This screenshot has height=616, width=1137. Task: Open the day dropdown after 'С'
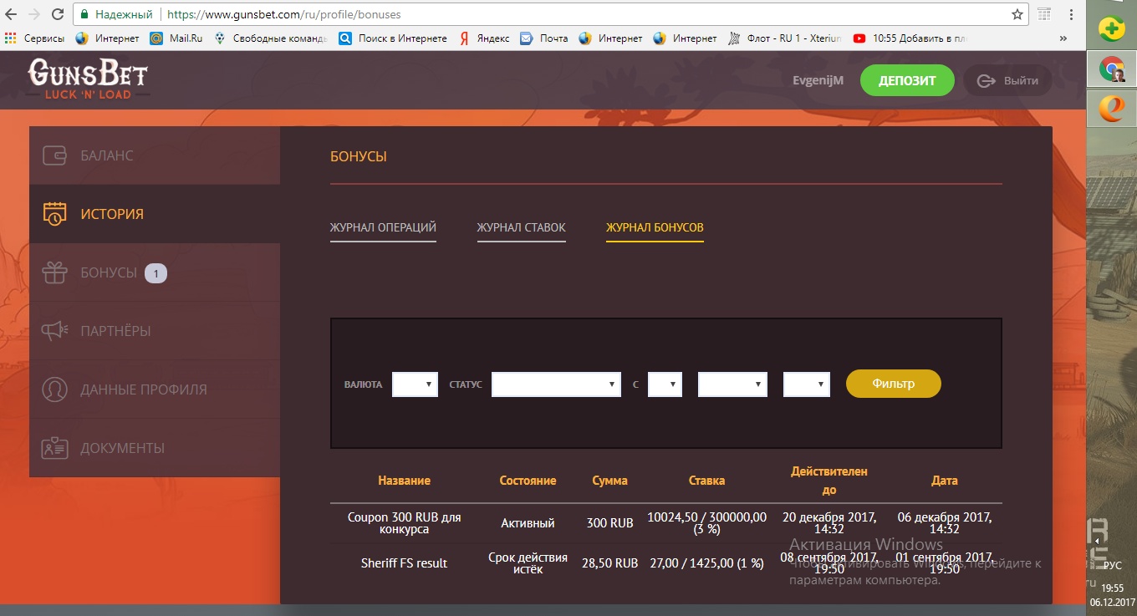click(x=665, y=384)
